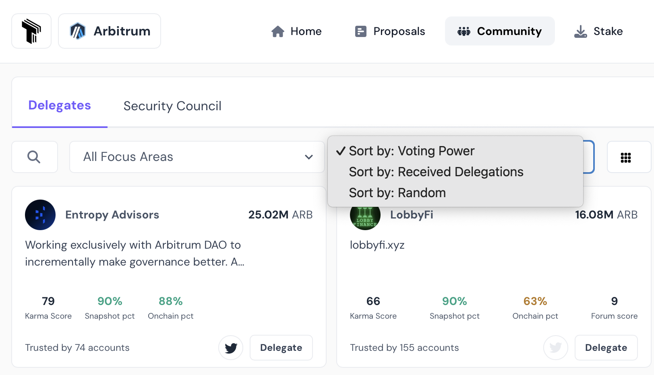The height and width of the screenshot is (375, 654).
Task: Open Entropy Advisors' Twitter profile
Action: coord(231,348)
